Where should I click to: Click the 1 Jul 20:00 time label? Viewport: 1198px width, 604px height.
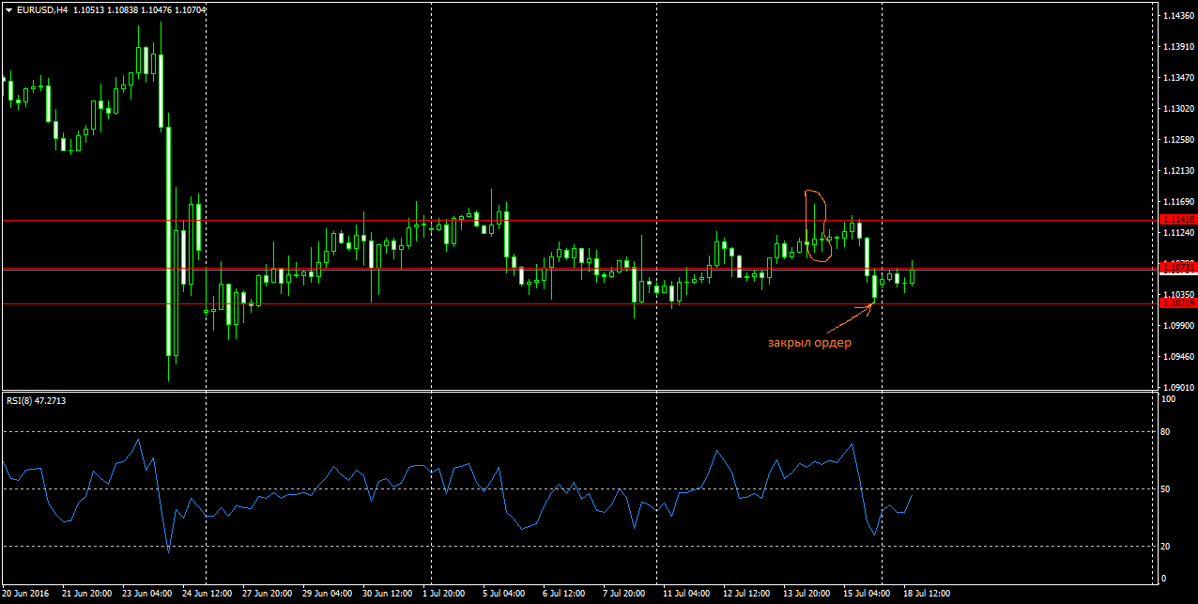pos(446,594)
